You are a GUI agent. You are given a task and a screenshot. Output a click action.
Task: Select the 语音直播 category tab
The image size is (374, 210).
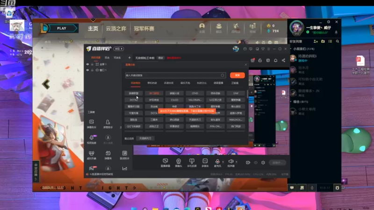tap(218, 83)
